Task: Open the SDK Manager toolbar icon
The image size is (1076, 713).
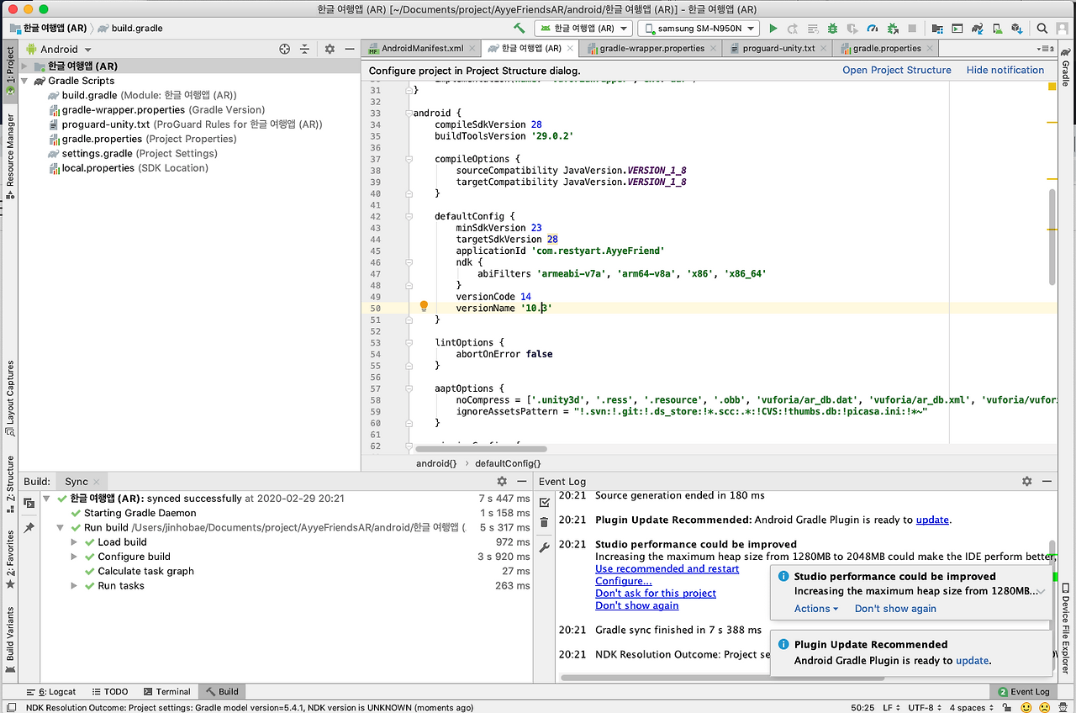Action: point(1017,28)
